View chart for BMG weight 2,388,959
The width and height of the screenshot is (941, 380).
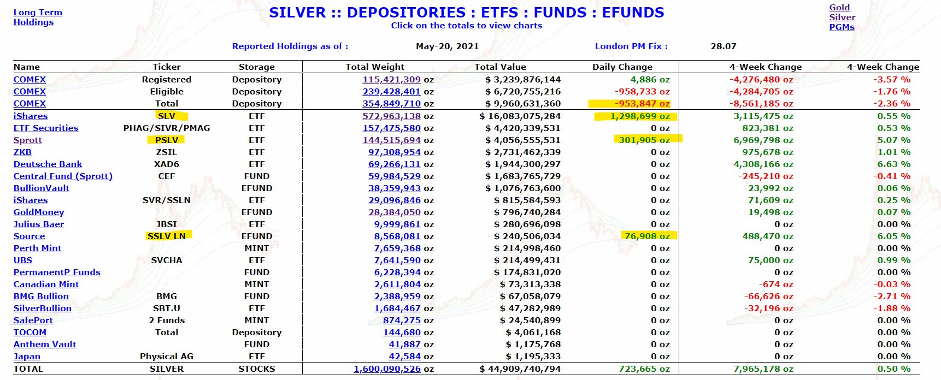(397, 296)
